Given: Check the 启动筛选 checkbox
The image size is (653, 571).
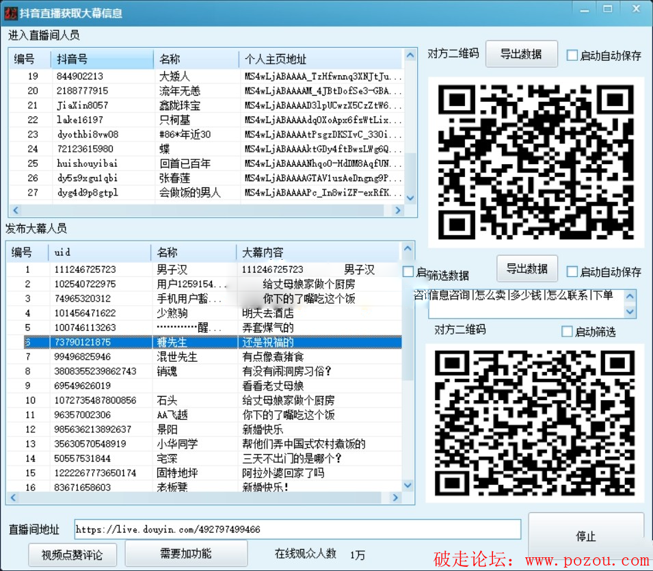Looking at the screenshot, I should (567, 332).
